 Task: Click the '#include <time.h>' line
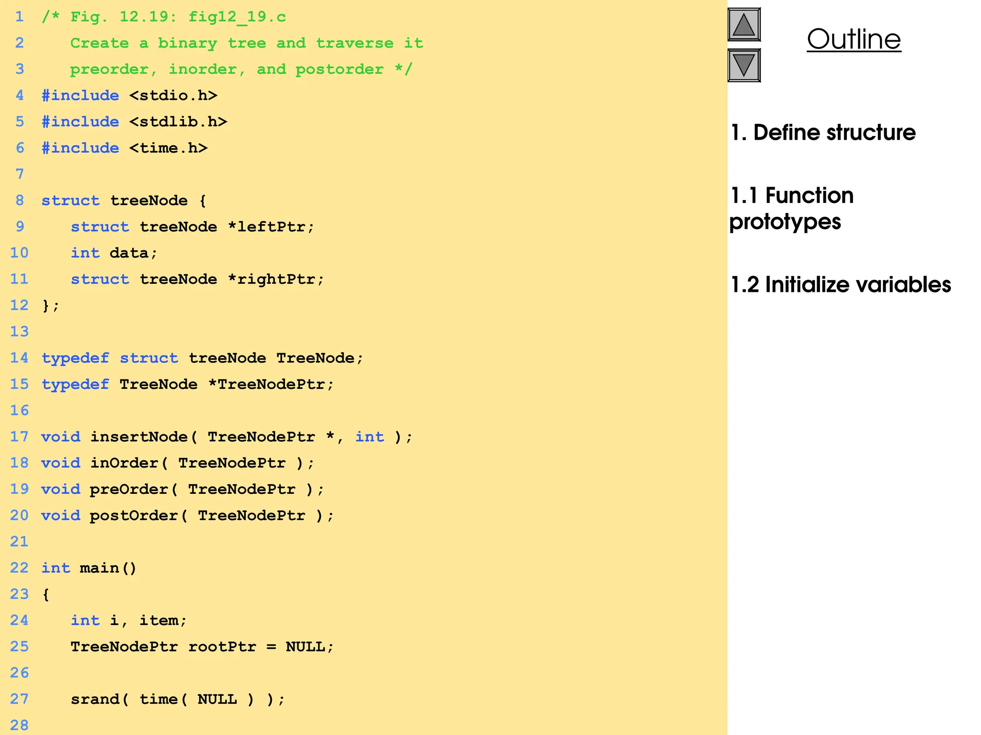click(x=125, y=148)
